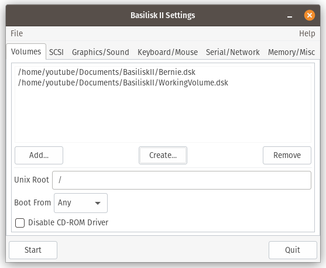
Task: Click the Boot From dropdown arrow
Action: 98,203
